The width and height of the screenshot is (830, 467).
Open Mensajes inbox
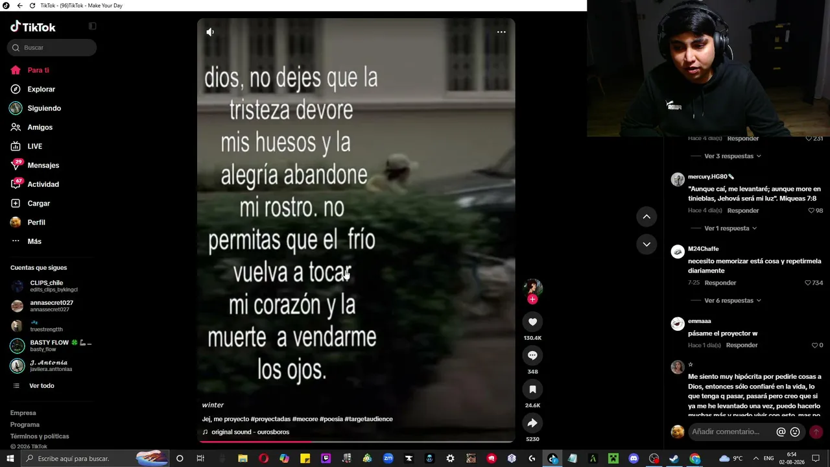tap(34, 165)
